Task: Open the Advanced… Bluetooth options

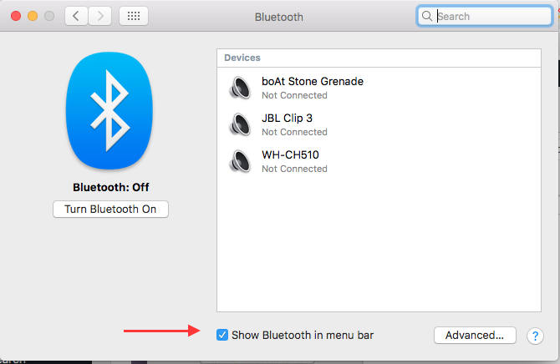Action: click(475, 335)
